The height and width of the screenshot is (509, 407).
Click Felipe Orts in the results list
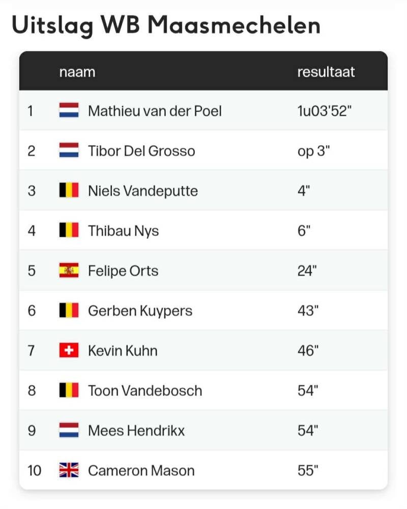123,270
